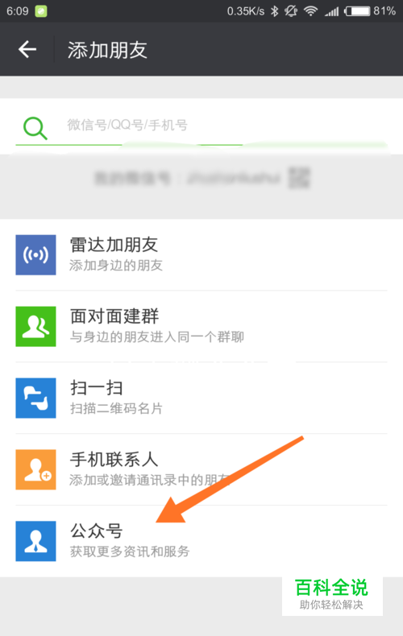403x636 pixels.
Task: Tap the 添加身边的朋友 subtitle text
Action: [x=116, y=266]
